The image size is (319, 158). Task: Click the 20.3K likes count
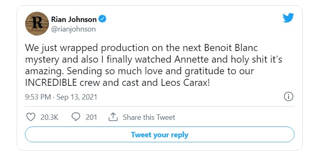(x=49, y=117)
